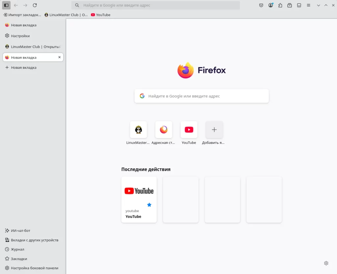Go forward with the right arrow
The height and width of the screenshot is (274, 337).
point(25,5)
